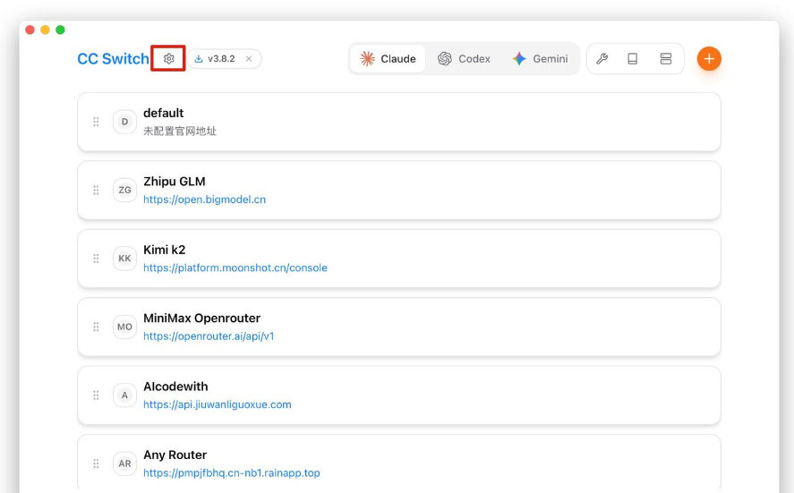Grab the drag handle of default card
Screen dimensions: 794x493
[96, 122]
